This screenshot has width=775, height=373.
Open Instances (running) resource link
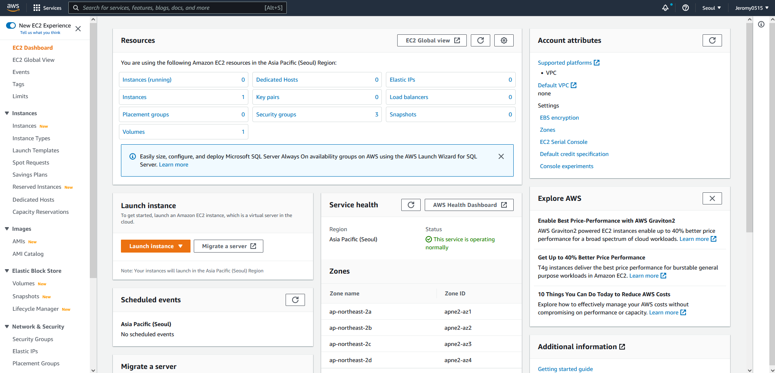(x=147, y=80)
